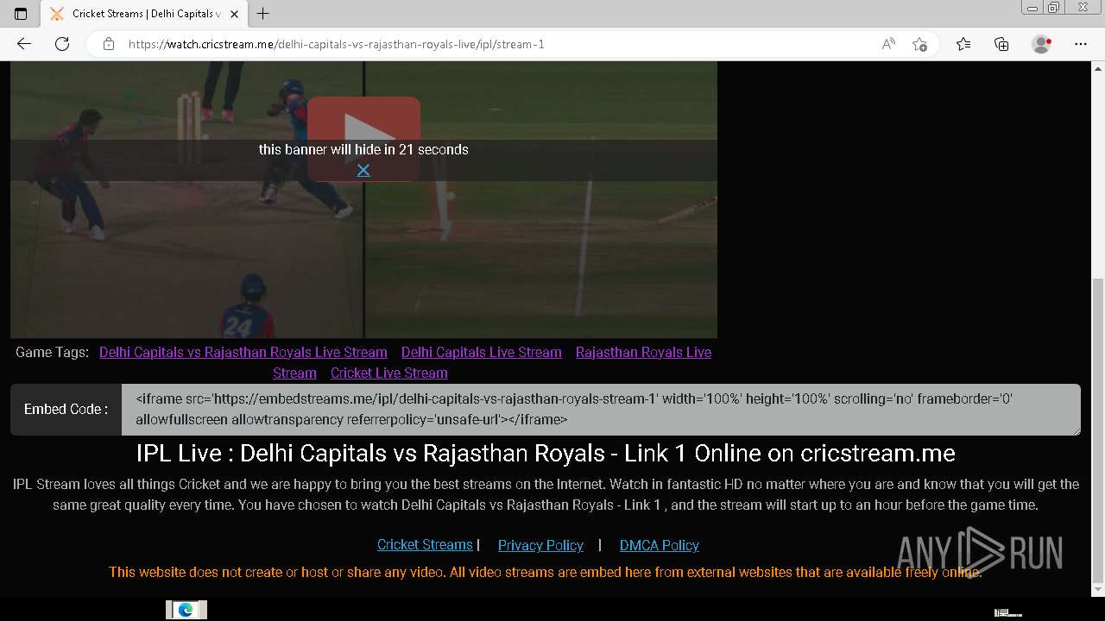The height and width of the screenshot is (621, 1105).
Task: Click the 'Embed Code :' label
Action: tap(66, 409)
